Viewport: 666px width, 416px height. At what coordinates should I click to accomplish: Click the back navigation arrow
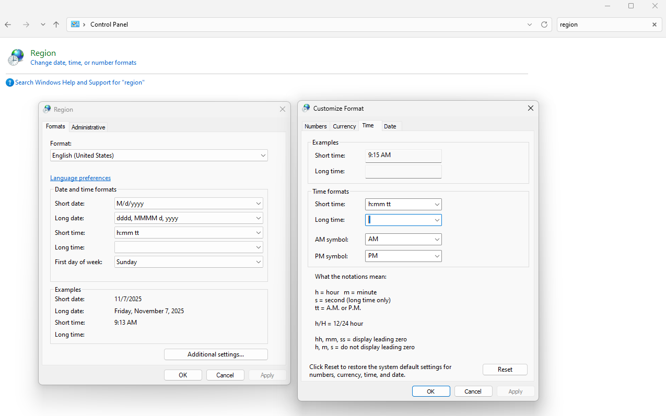click(x=8, y=25)
